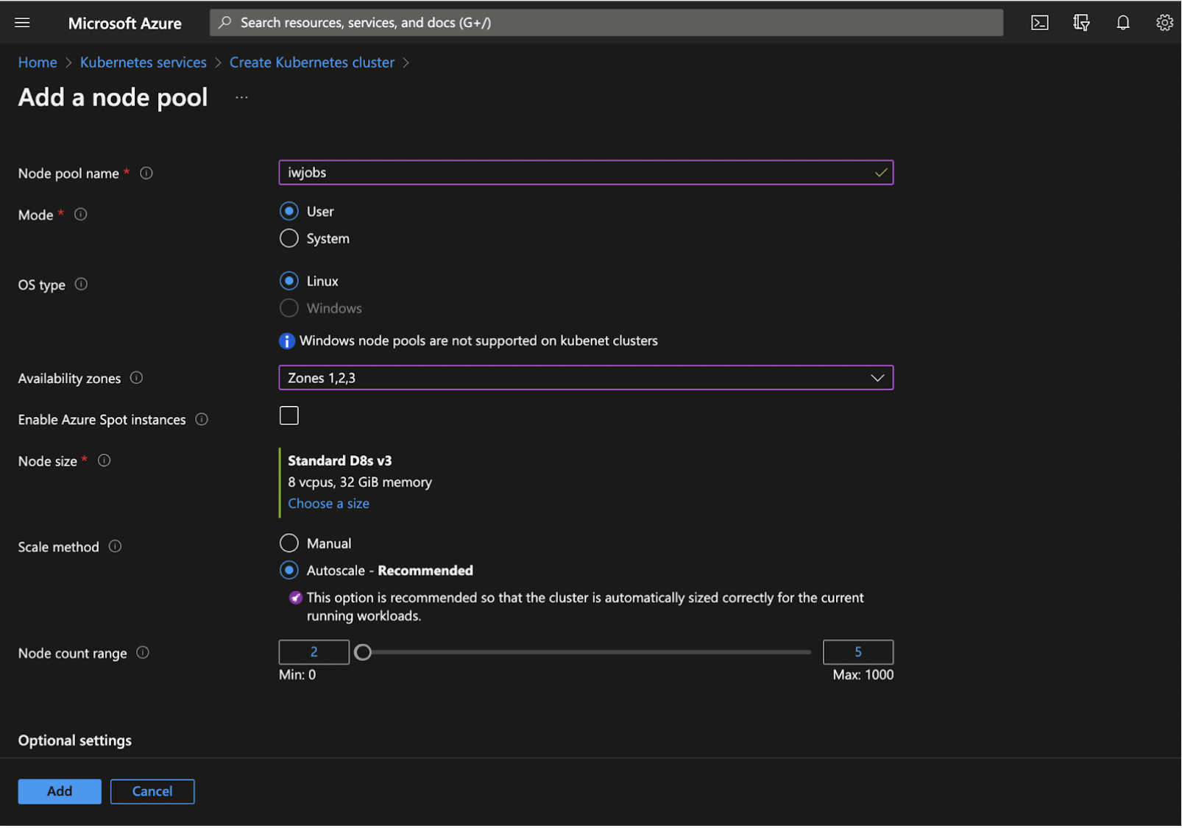
Task: Open the hamburger portal menu
Action: click(22, 23)
